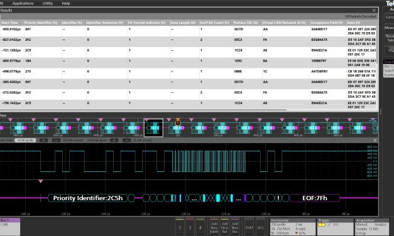Select the row starting at -609.9779µs
The image size is (394, 236).
(x=188, y=63)
